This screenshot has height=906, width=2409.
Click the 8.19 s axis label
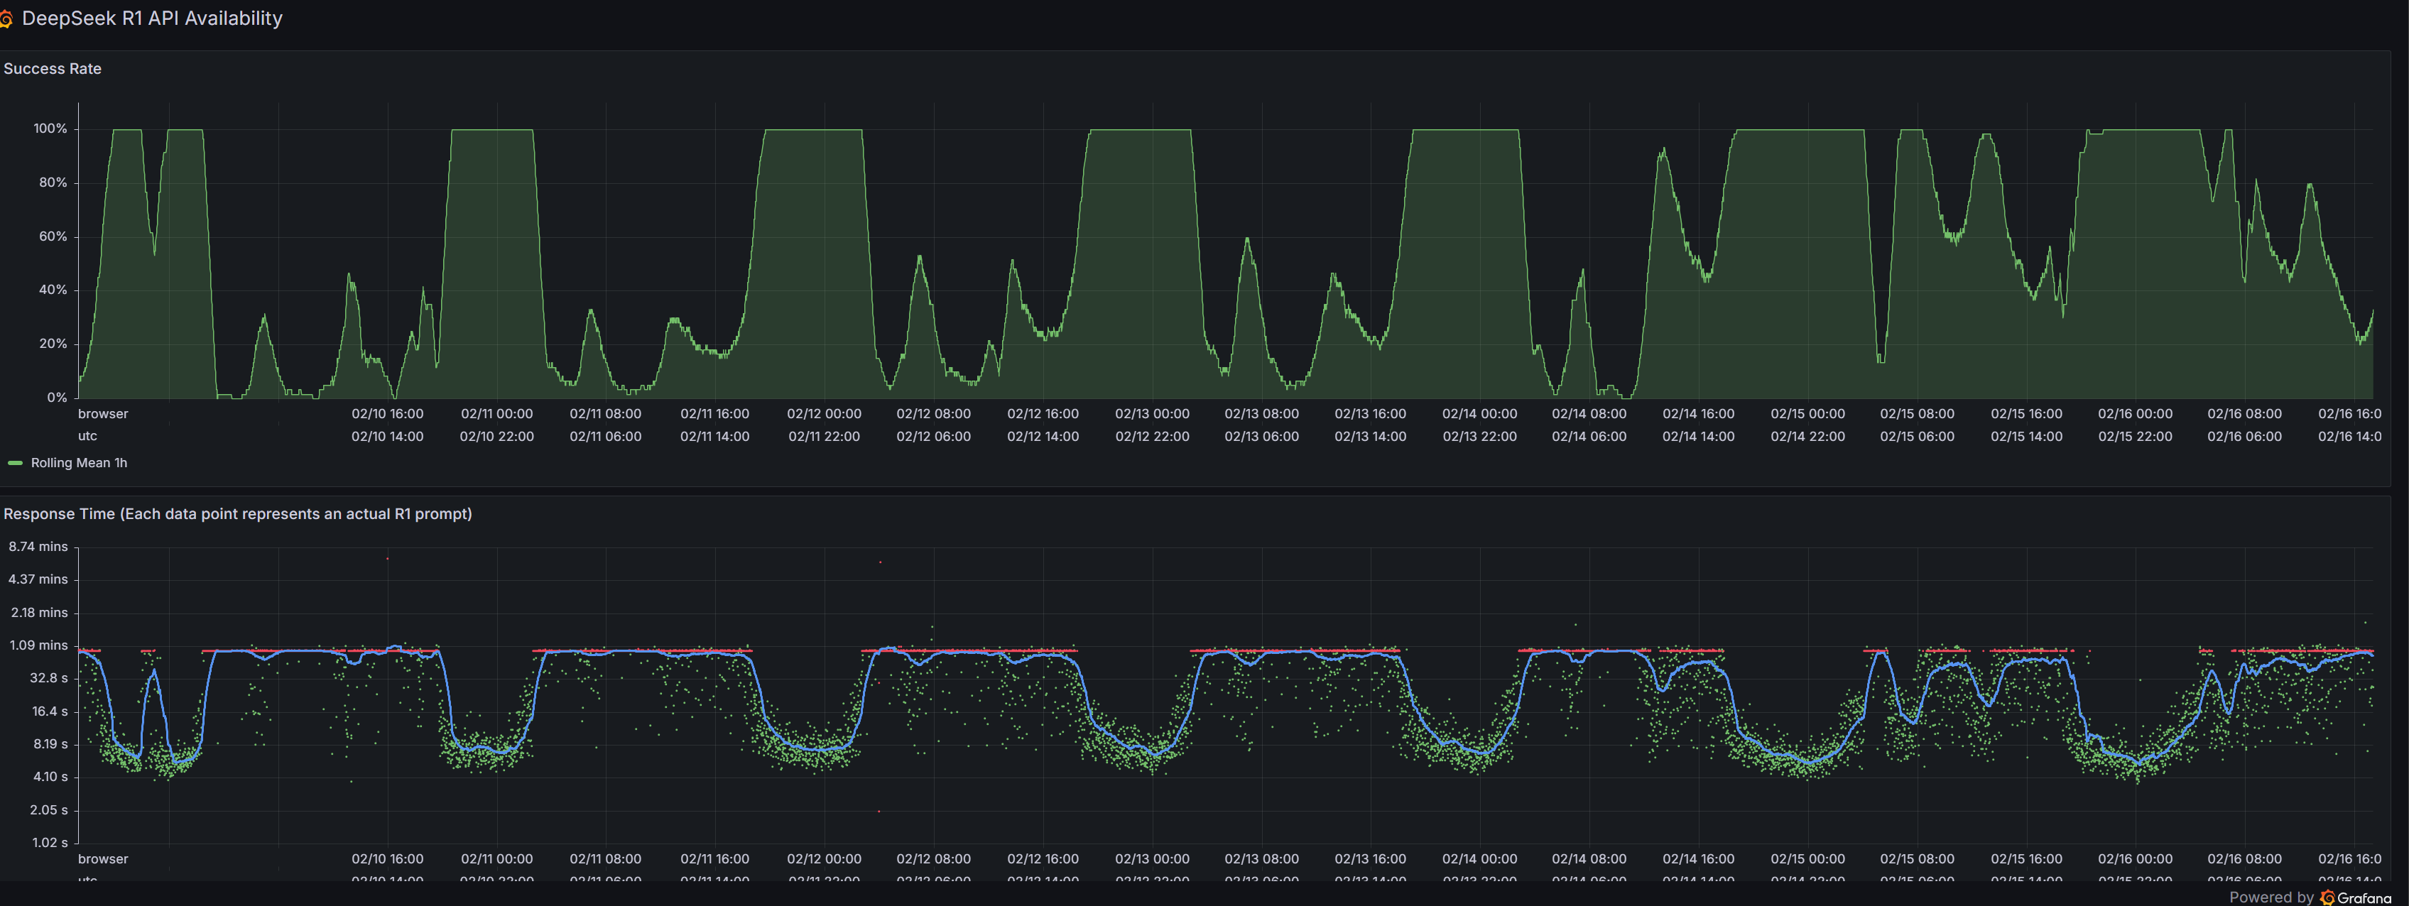(50, 744)
